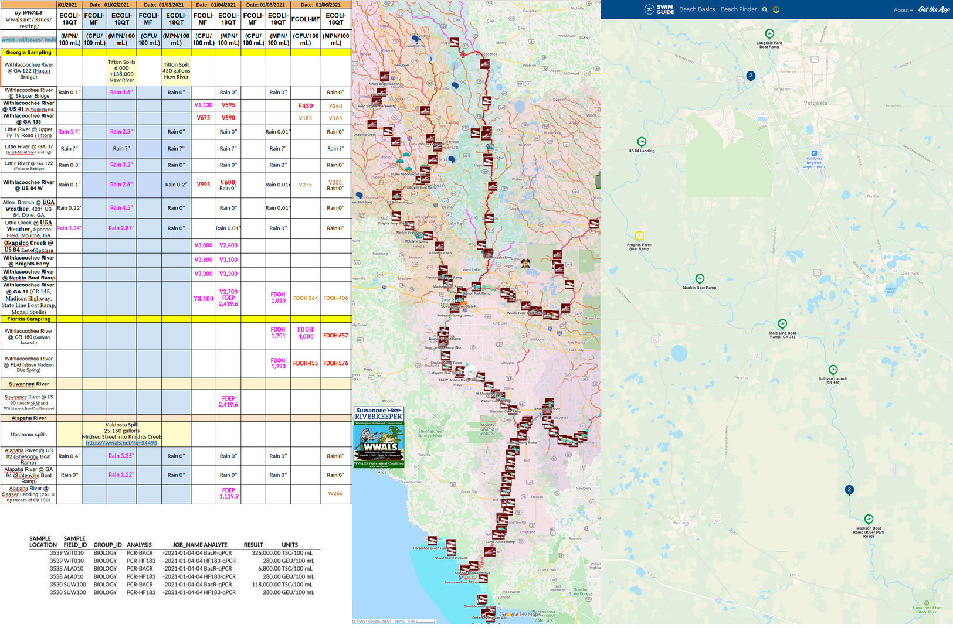Select the V260 cell
Viewport: 953px width, 628px height.
335,106
